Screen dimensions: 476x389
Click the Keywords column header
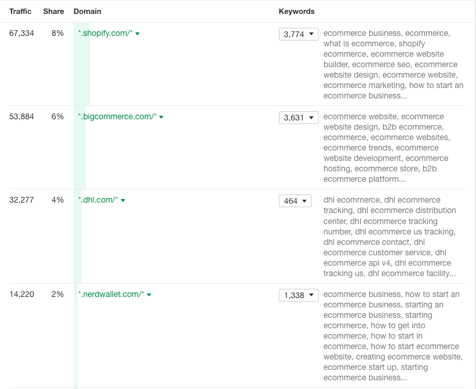[x=296, y=12]
